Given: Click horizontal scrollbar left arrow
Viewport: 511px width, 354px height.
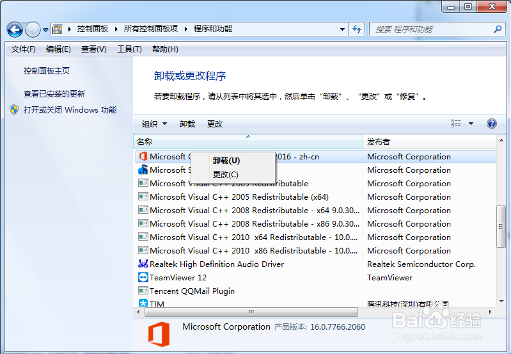Looking at the screenshot, I should pos(138,312).
